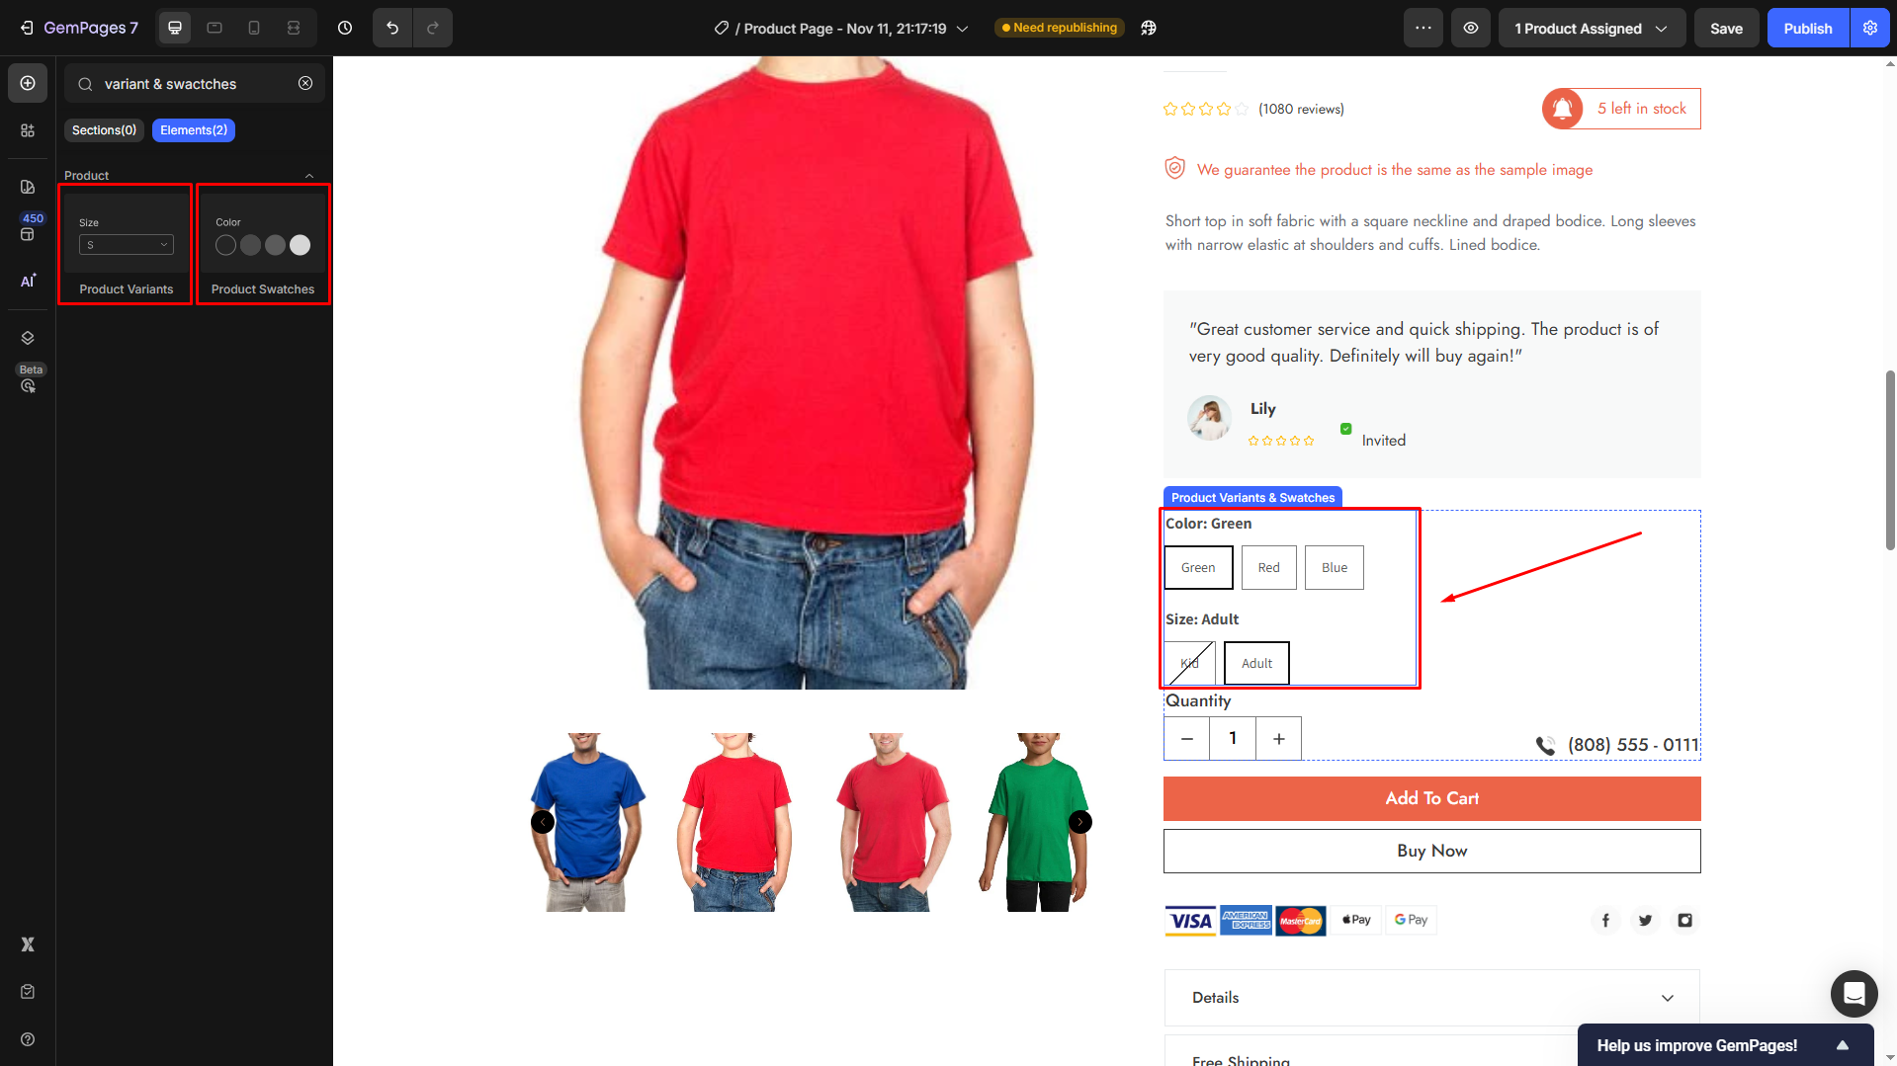
Task: Open the publish settings gear icon
Action: coord(1870,28)
